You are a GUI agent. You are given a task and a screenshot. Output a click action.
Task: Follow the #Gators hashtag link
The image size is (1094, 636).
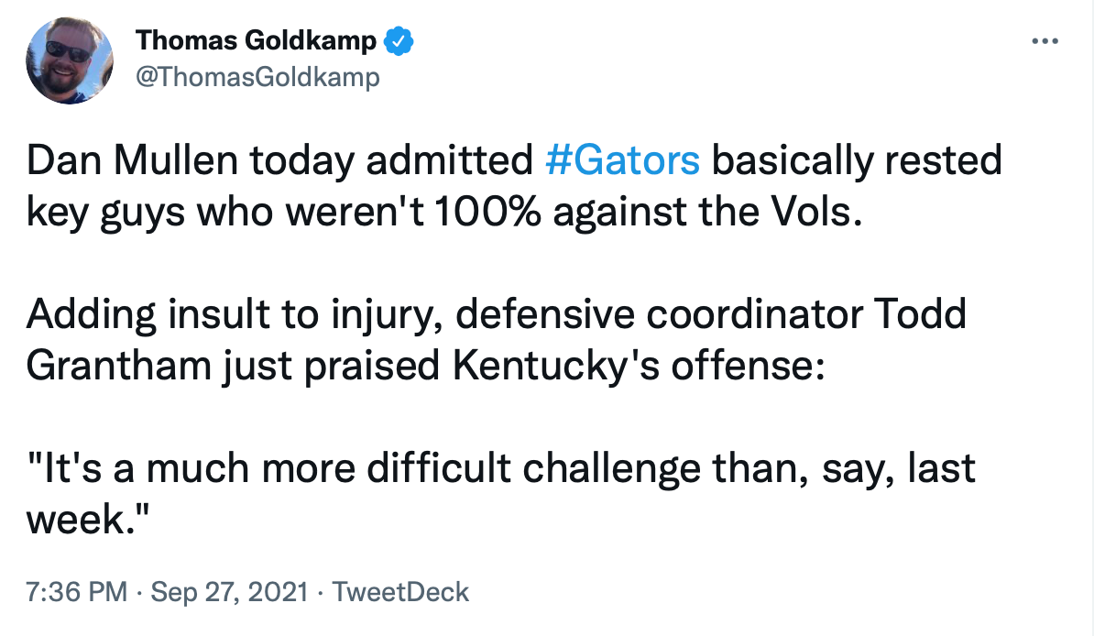(x=622, y=160)
